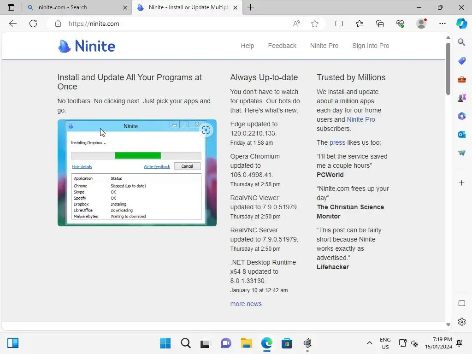Open Favorites list icon
This screenshot has width=472, height=354.
360,24
